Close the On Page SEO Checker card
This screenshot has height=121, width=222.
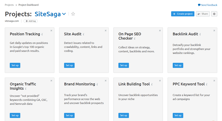pos(160,31)
